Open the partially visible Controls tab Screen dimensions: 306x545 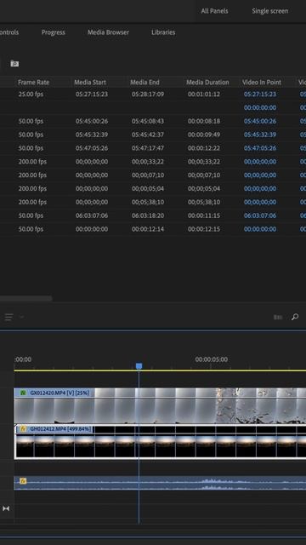[9, 32]
